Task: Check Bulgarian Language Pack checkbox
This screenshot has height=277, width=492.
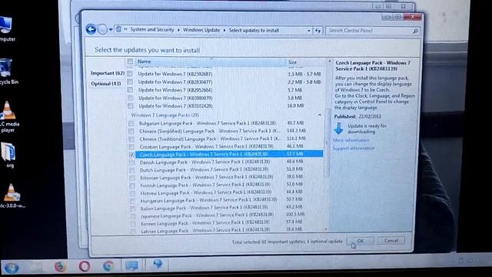Action: [x=131, y=123]
